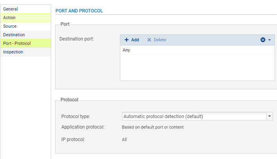Click the plus Add icon
Image resolution: width=277 pixels, height=159 pixels.
tap(127, 40)
